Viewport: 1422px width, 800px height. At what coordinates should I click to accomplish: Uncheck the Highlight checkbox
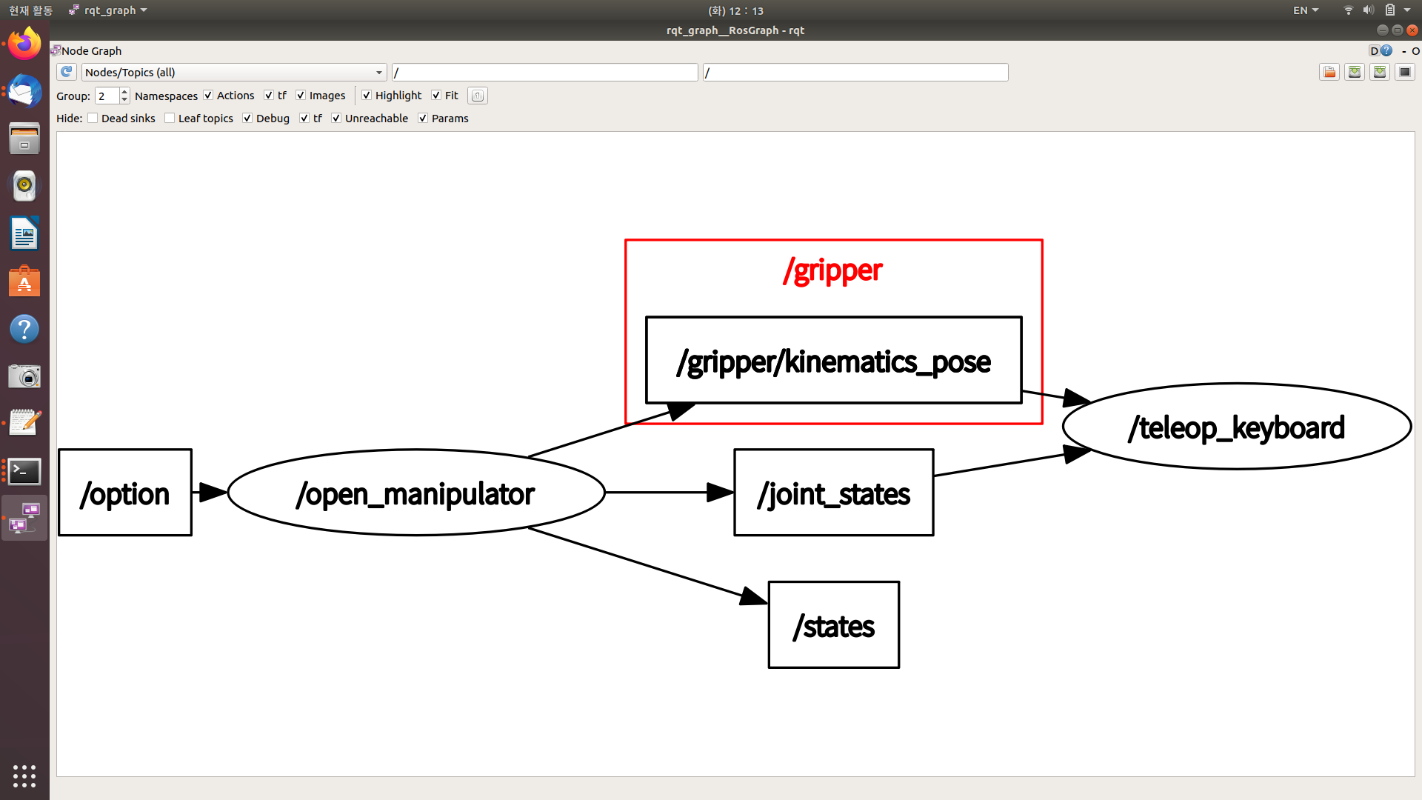(x=367, y=96)
